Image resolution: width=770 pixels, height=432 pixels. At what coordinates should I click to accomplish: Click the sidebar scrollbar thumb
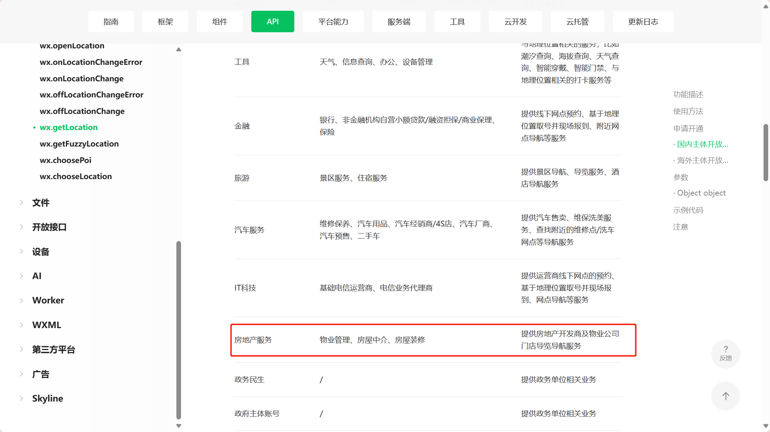click(179, 330)
